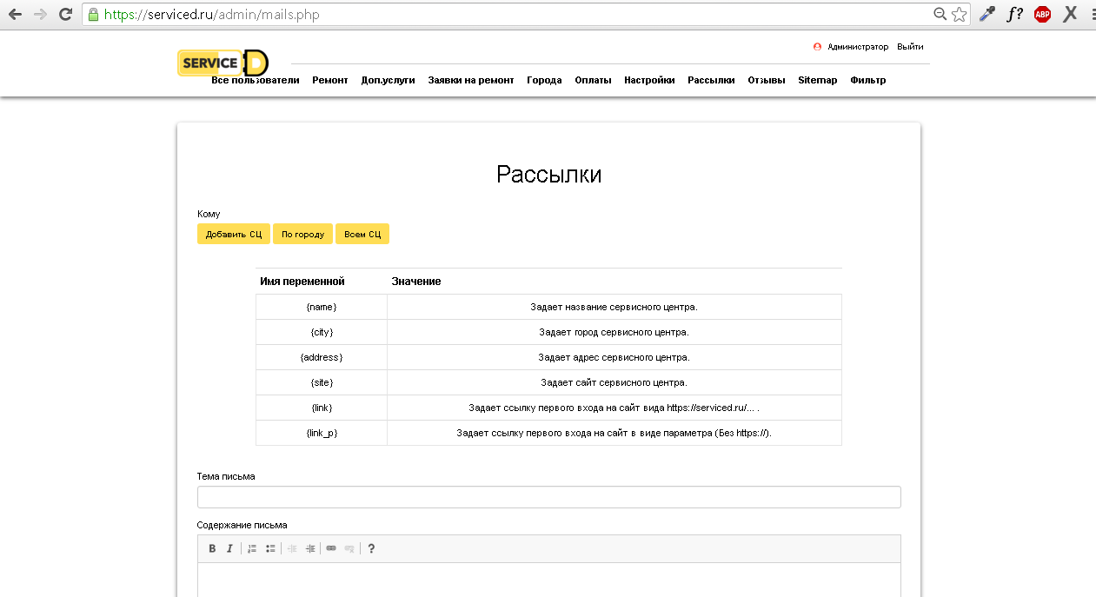Click the red administrator user icon
The height and width of the screenshot is (597, 1096).
[817, 47]
